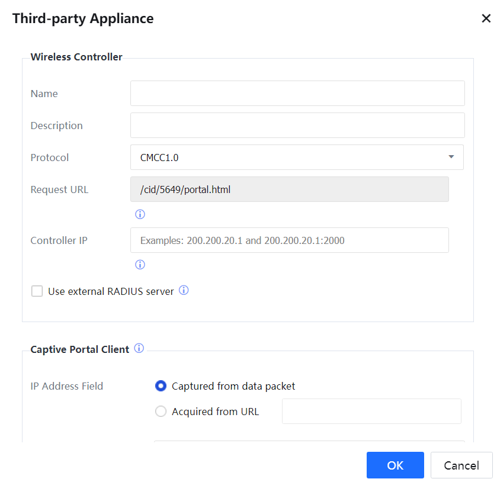Close the Third-party Appliance dialog
The width and height of the screenshot is (497, 482).
point(486,18)
